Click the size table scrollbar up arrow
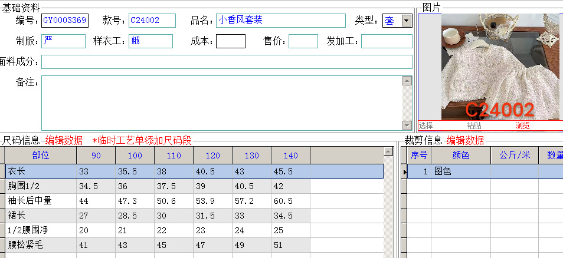The image size is (563, 258). click(388, 151)
